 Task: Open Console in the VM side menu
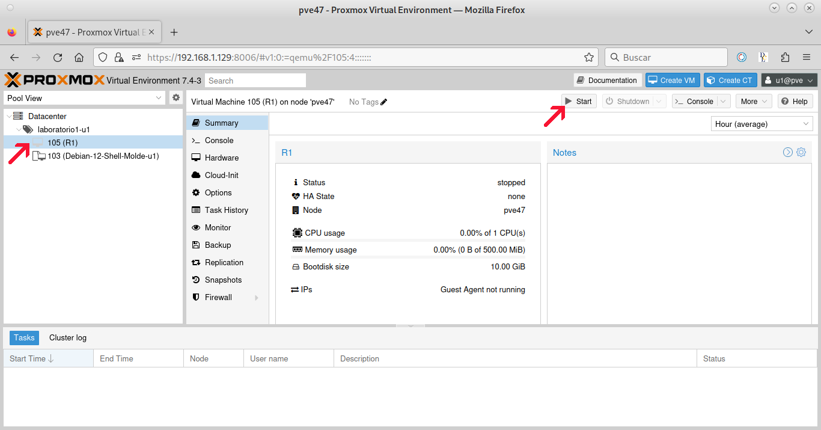pyautogui.click(x=227, y=140)
